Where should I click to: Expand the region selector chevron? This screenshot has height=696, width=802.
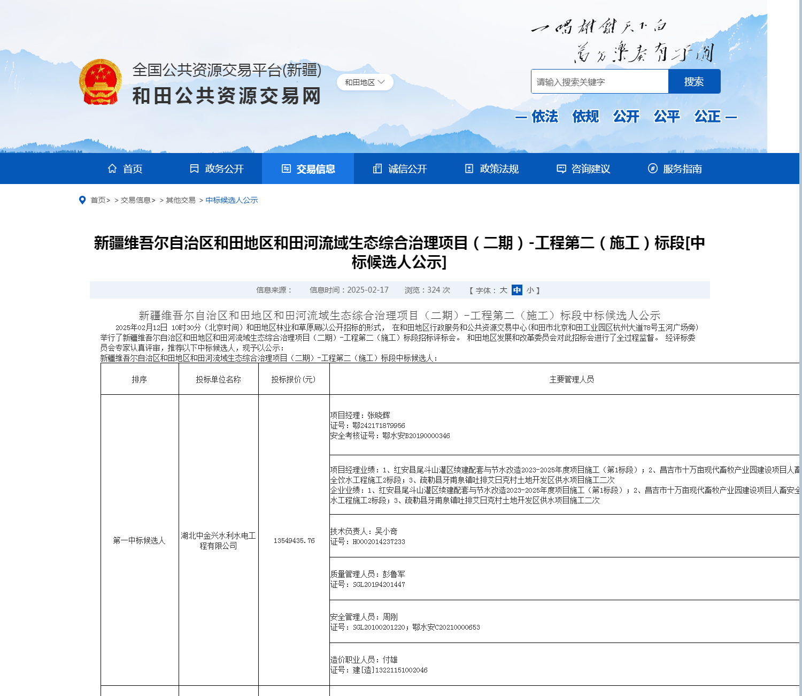tap(381, 82)
